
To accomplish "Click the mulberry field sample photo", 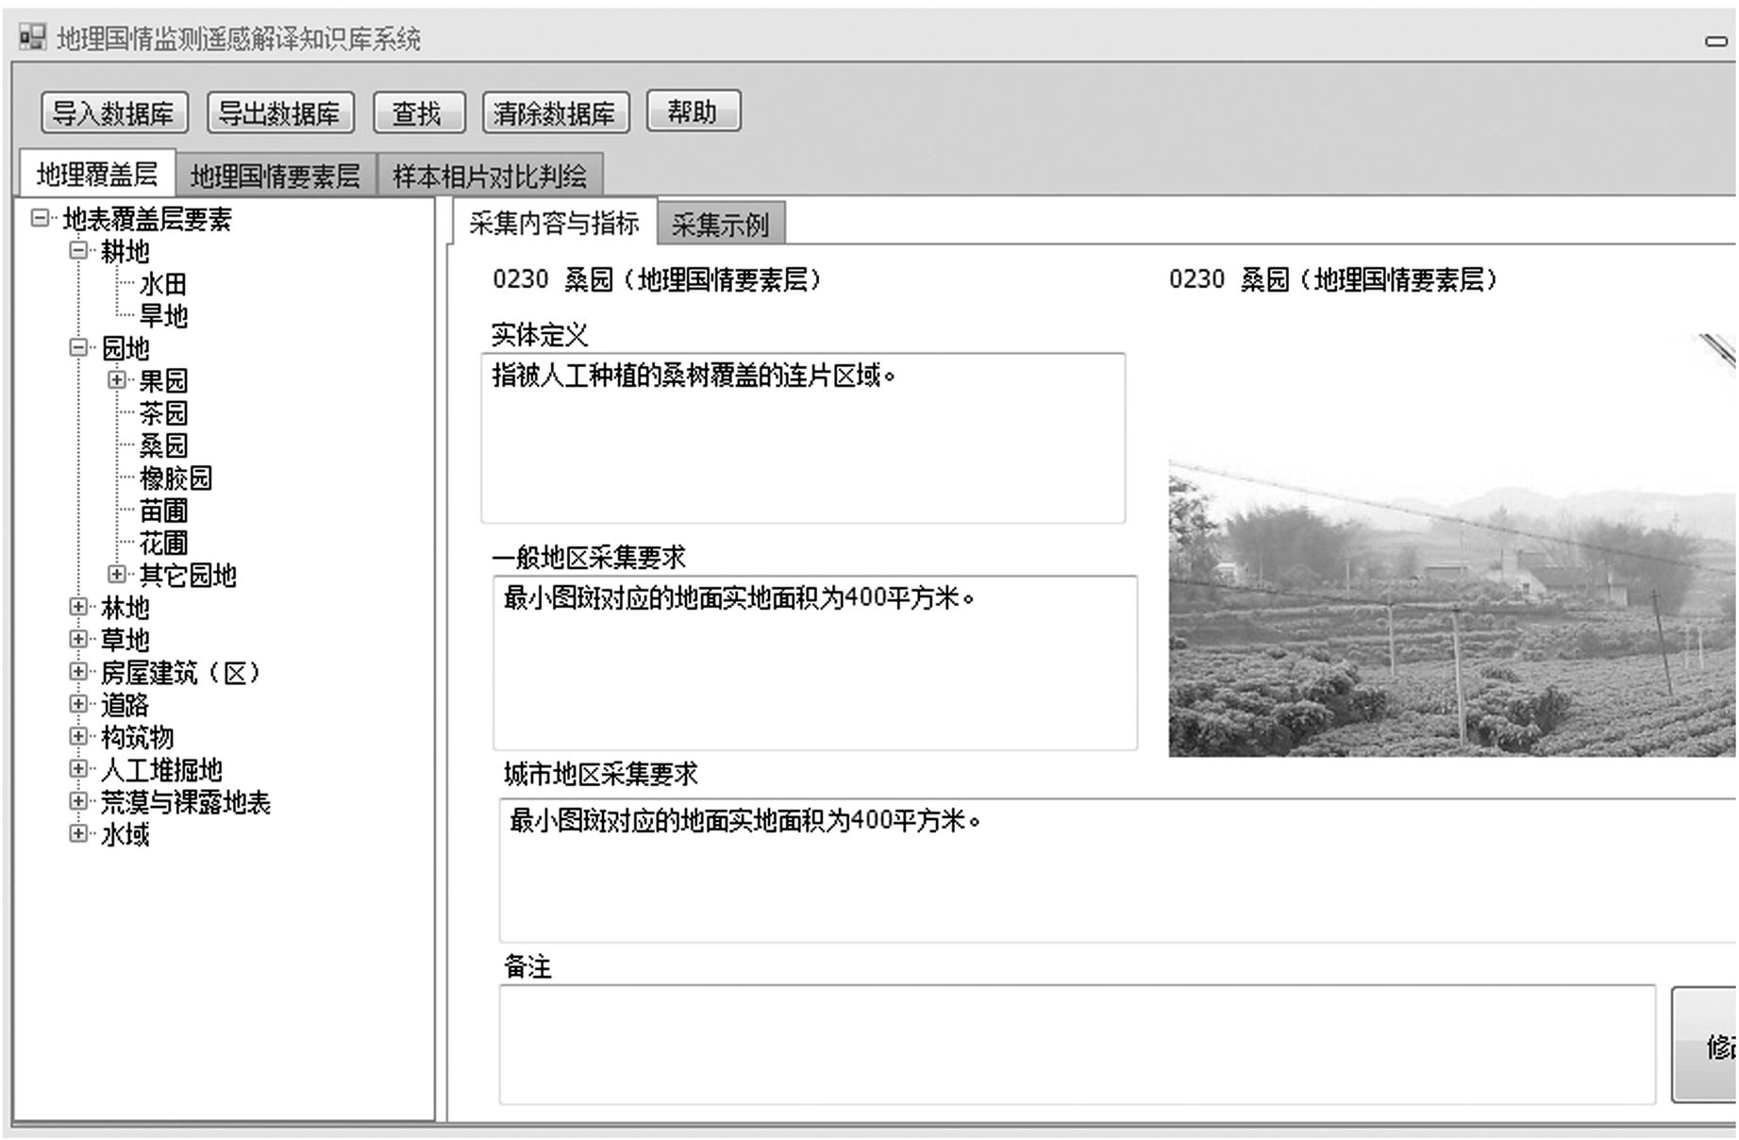I will (x=1450, y=609).
